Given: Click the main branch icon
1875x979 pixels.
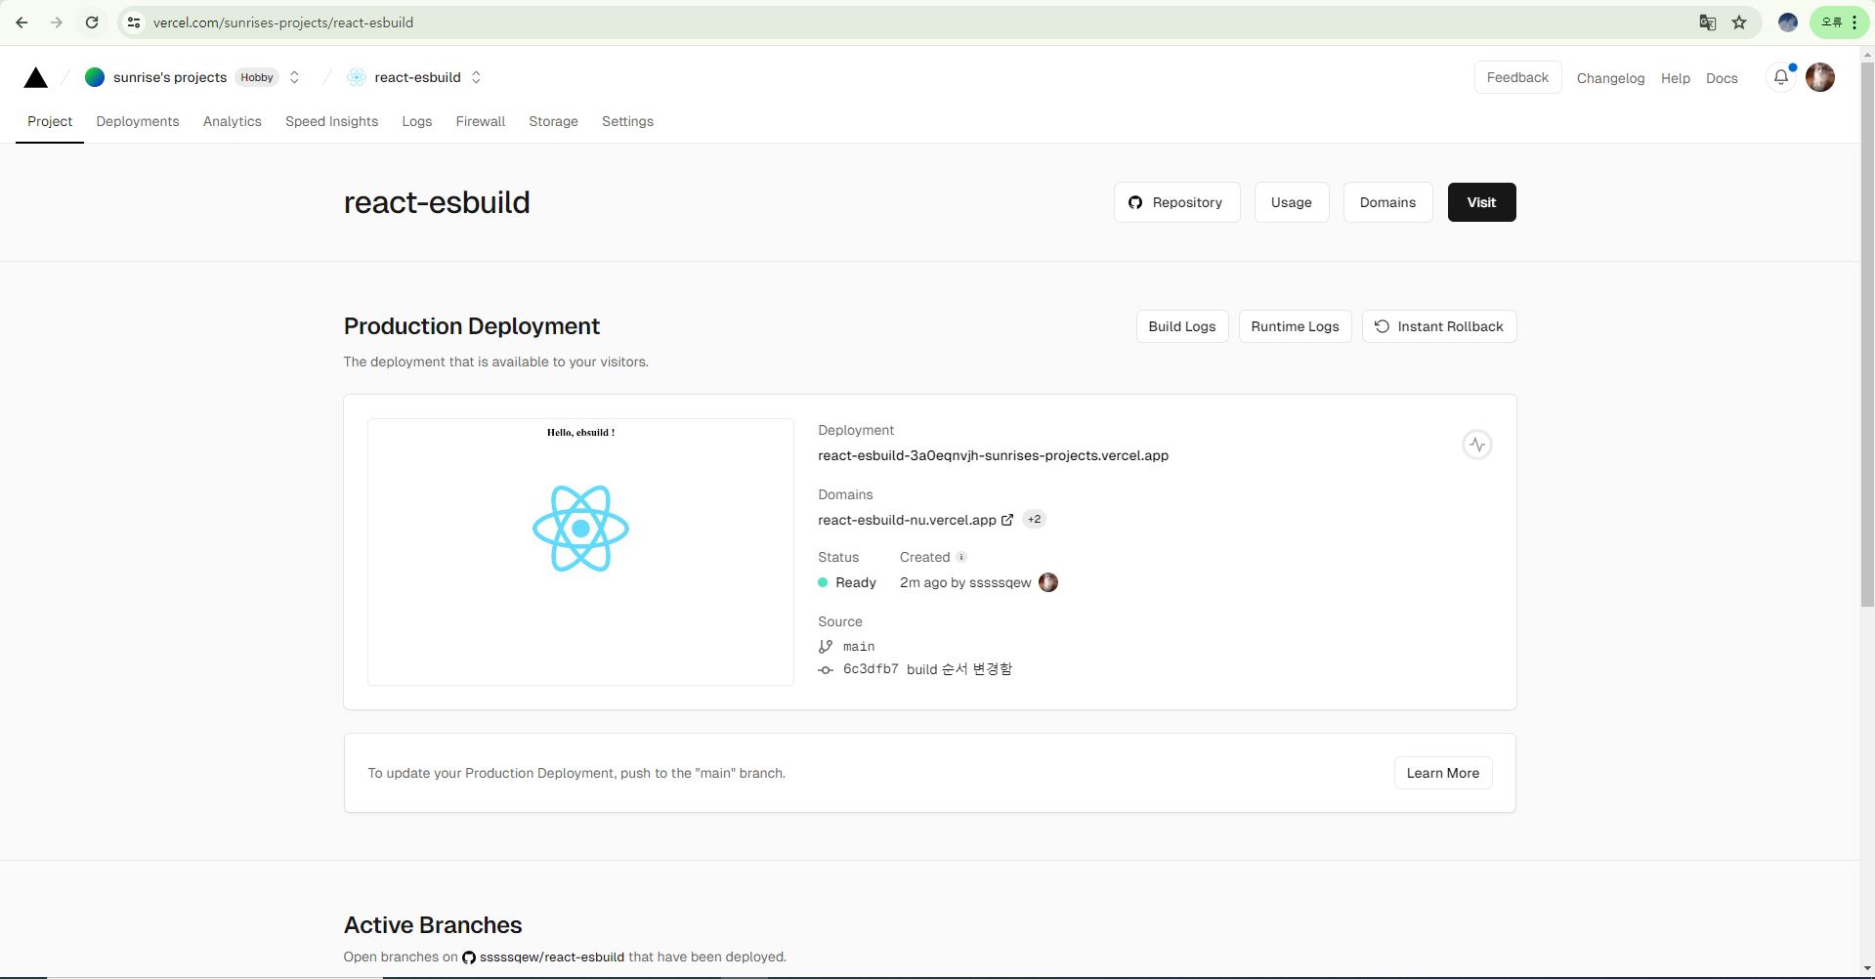Looking at the screenshot, I should point(826,646).
